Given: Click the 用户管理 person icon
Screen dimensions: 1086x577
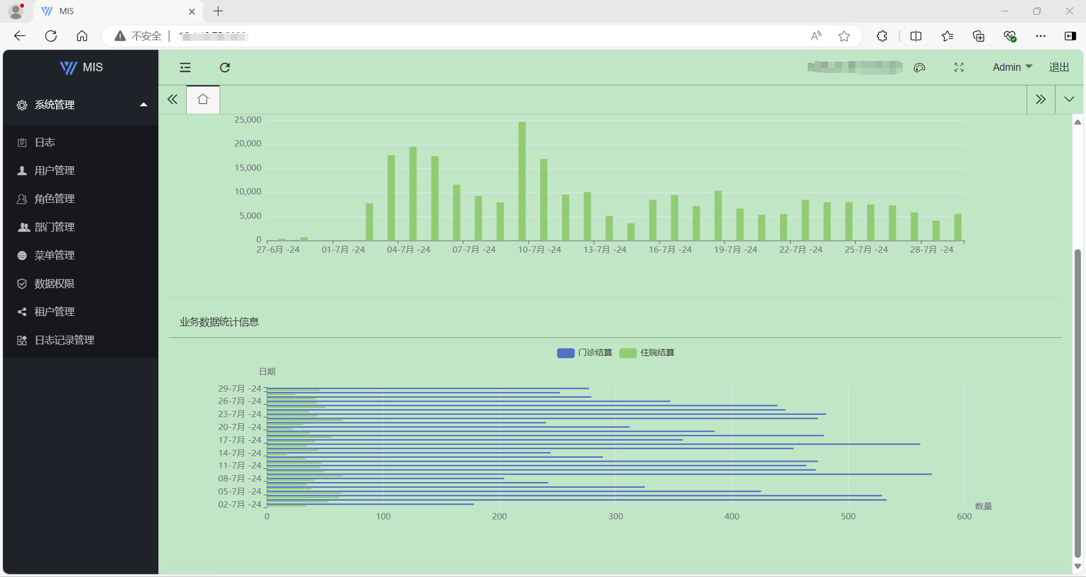Looking at the screenshot, I should [22, 171].
